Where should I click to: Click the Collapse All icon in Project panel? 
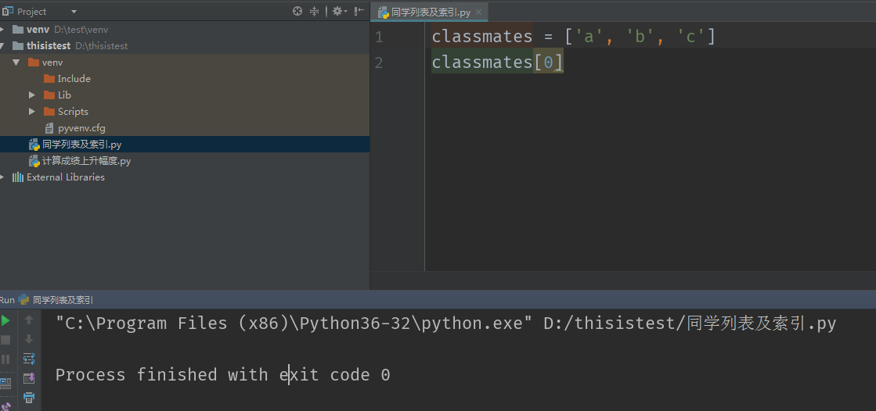pos(315,11)
